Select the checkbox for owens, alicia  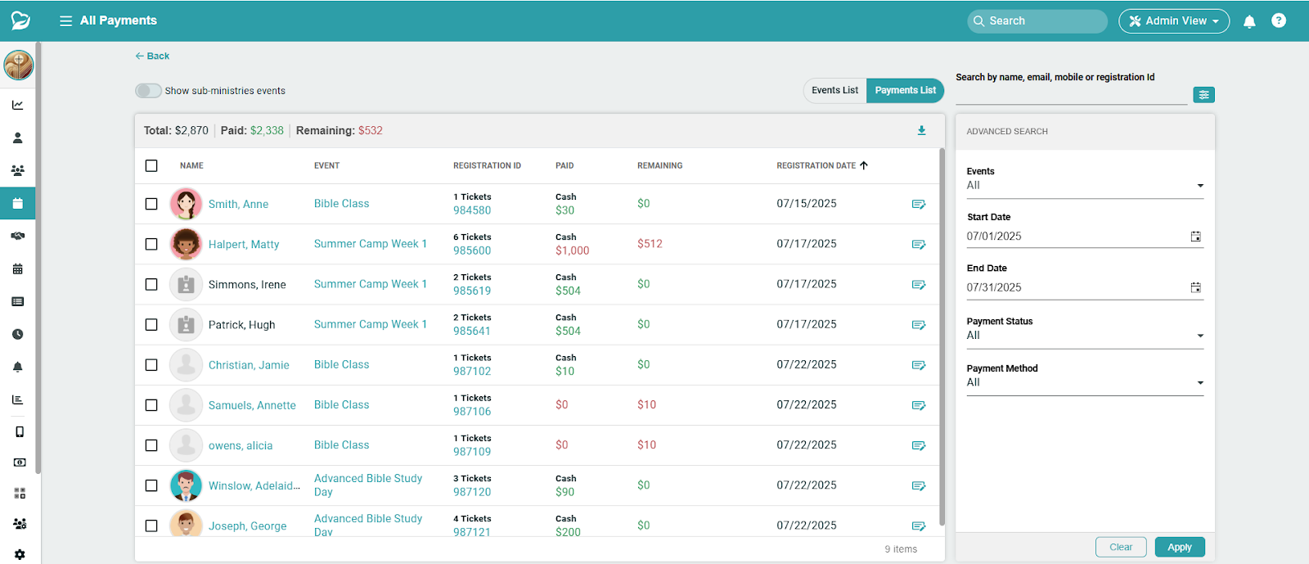[x=151, y=445]
